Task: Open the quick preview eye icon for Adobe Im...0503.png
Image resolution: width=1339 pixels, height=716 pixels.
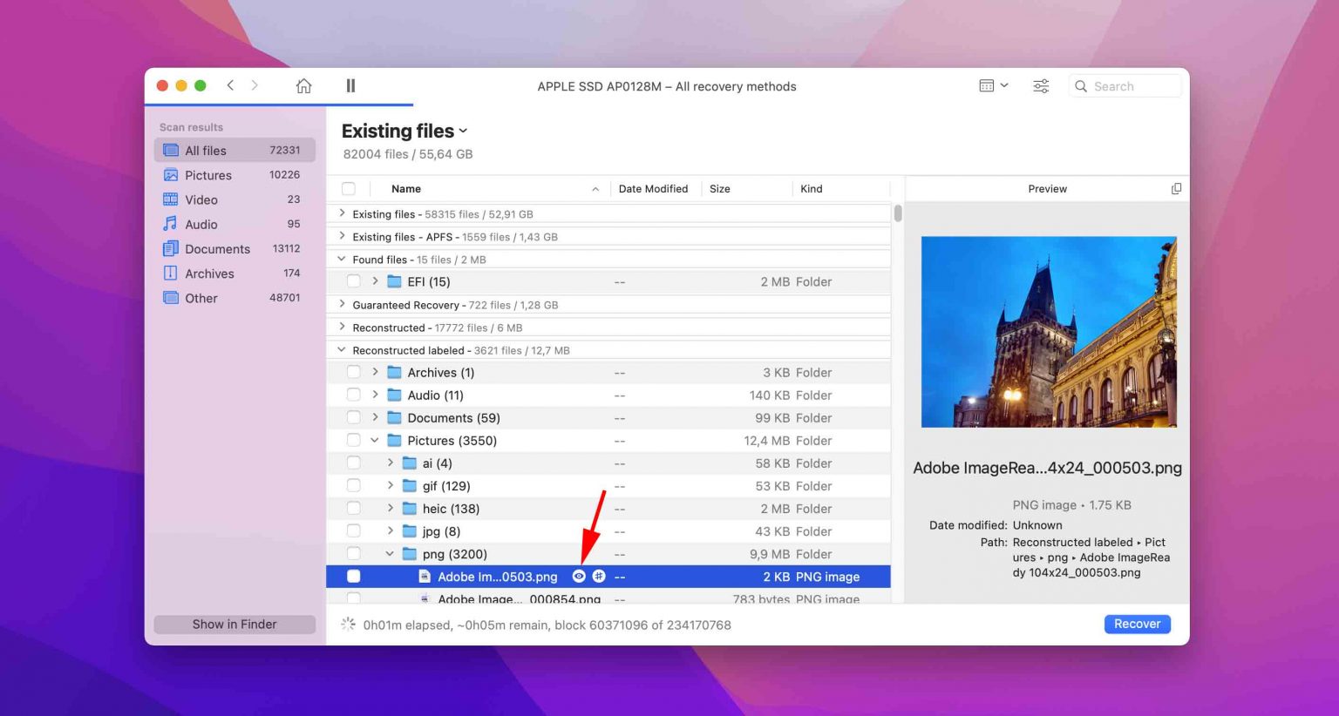Action: click(x=579, y=576)
